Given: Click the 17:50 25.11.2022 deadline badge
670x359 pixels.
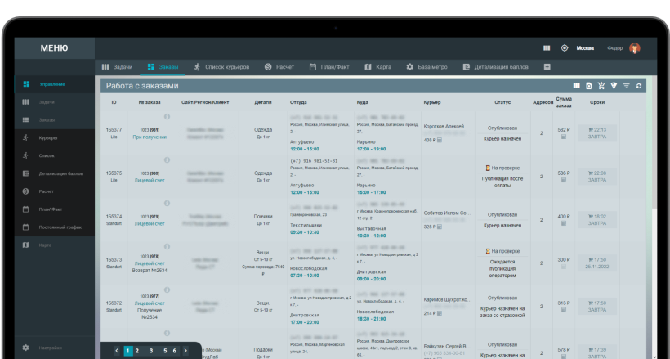Looking at the screenshot, I should (597, 263).
